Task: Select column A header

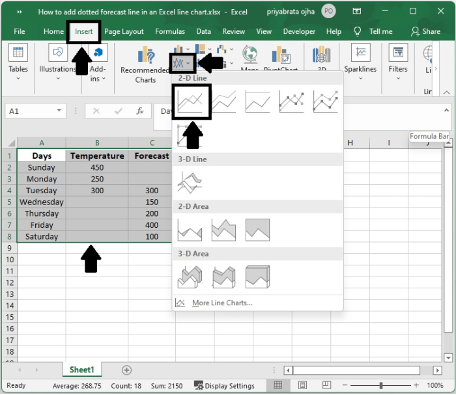Action: coord(42,143)
